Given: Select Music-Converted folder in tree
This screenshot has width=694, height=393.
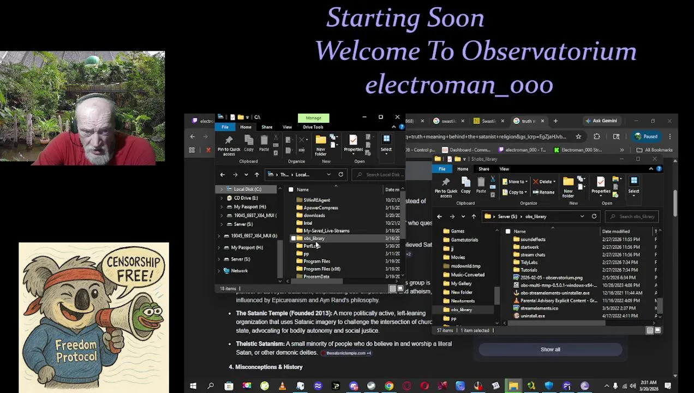Looking at the screenshot, I should click(467, 275).
